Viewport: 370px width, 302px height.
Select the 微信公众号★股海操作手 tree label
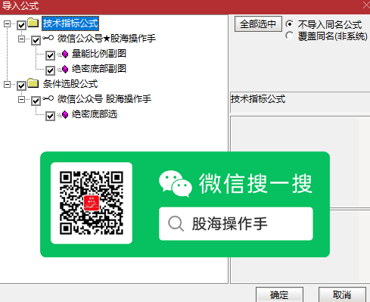coord(107,39)
